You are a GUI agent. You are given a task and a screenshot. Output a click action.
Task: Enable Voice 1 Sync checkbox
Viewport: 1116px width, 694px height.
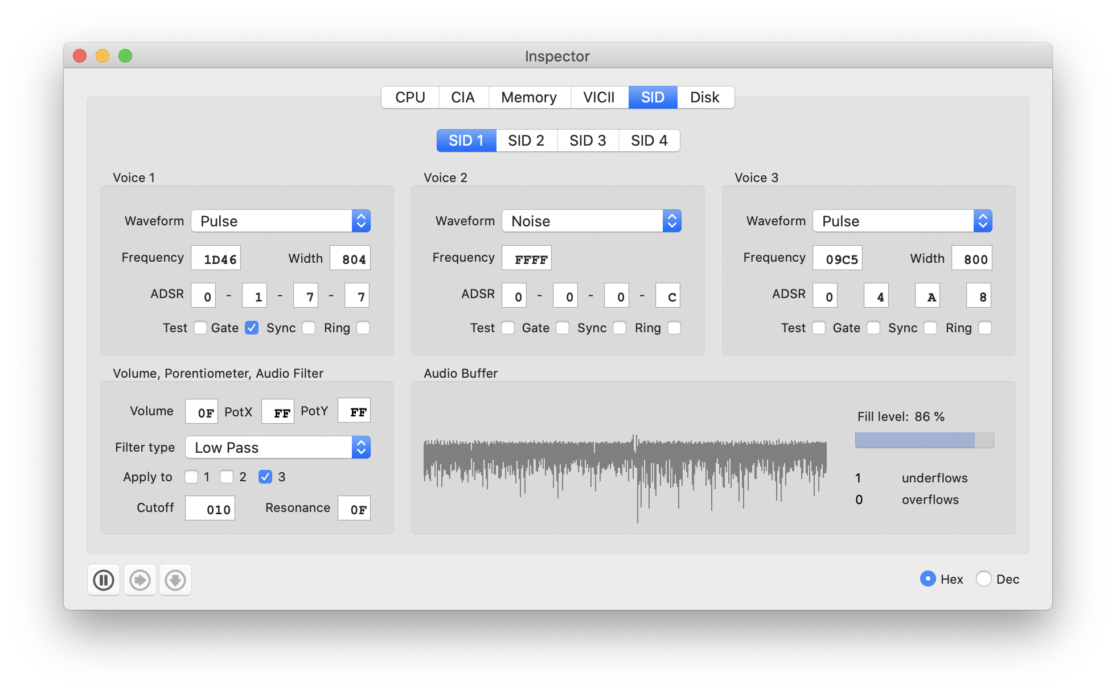309,328
